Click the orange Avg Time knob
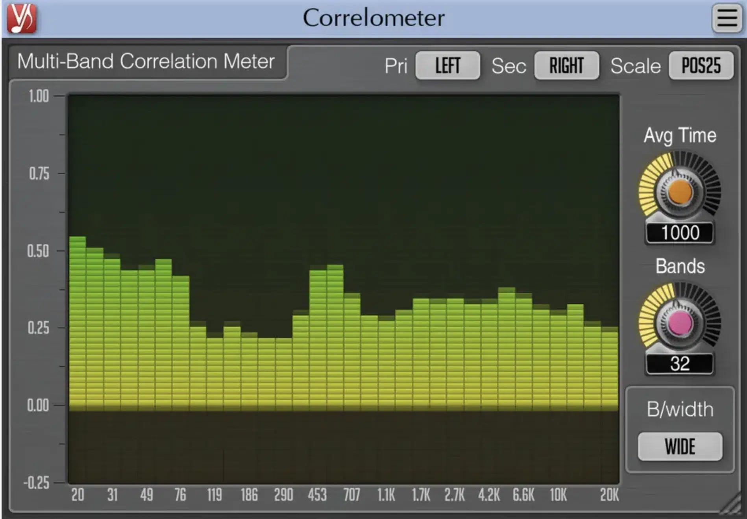The image size is (747, 519). click(680, 192)
